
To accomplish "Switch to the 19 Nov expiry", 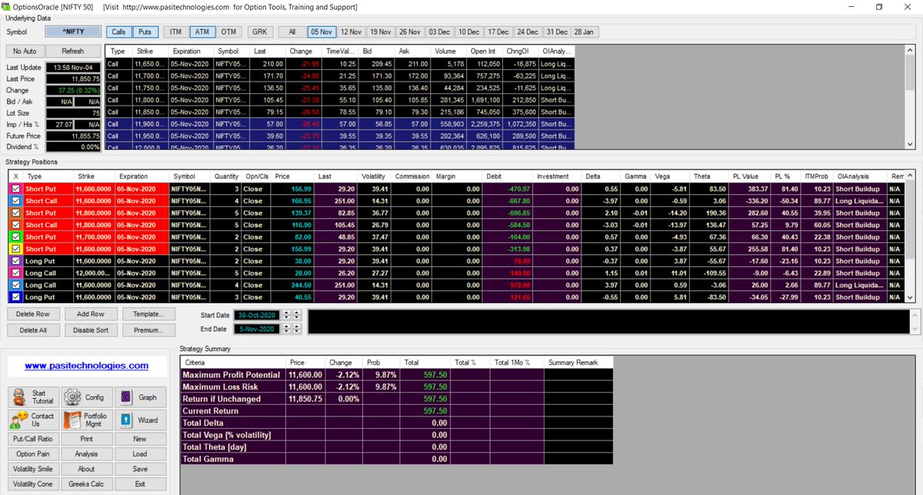I will tap(380, 32).
